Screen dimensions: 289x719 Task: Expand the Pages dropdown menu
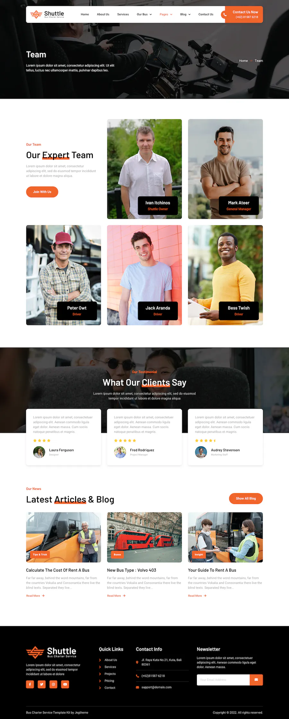166,14
